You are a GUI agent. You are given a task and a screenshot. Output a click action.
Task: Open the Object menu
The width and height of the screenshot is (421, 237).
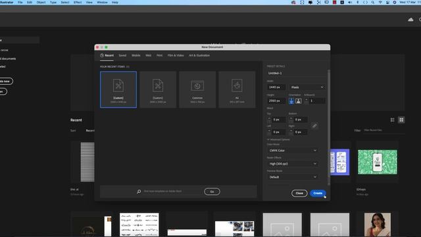click(41, 3)
